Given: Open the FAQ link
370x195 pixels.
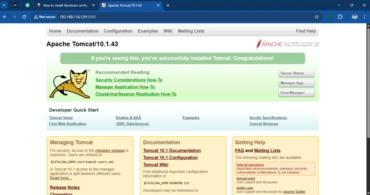Looking at the screenshot, I should point(240,151).
